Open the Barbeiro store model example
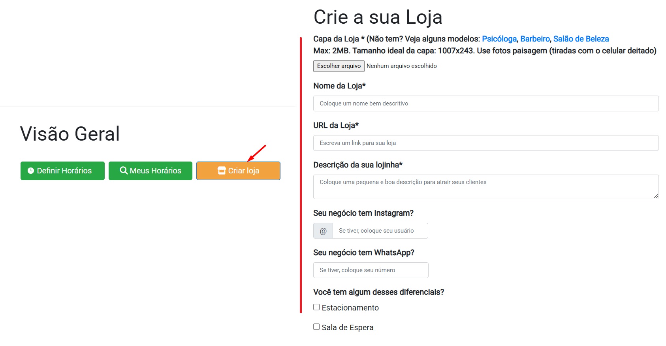Screen dimensions: 666x346 (x=535, y=38)
